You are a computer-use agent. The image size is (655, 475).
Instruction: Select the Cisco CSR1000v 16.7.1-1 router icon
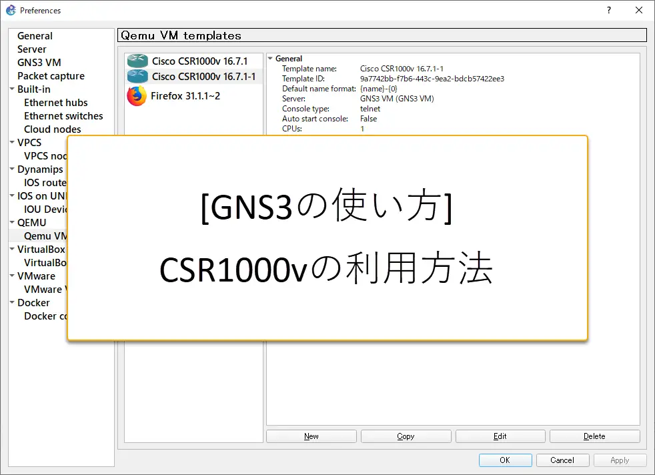tap(137, 77)
